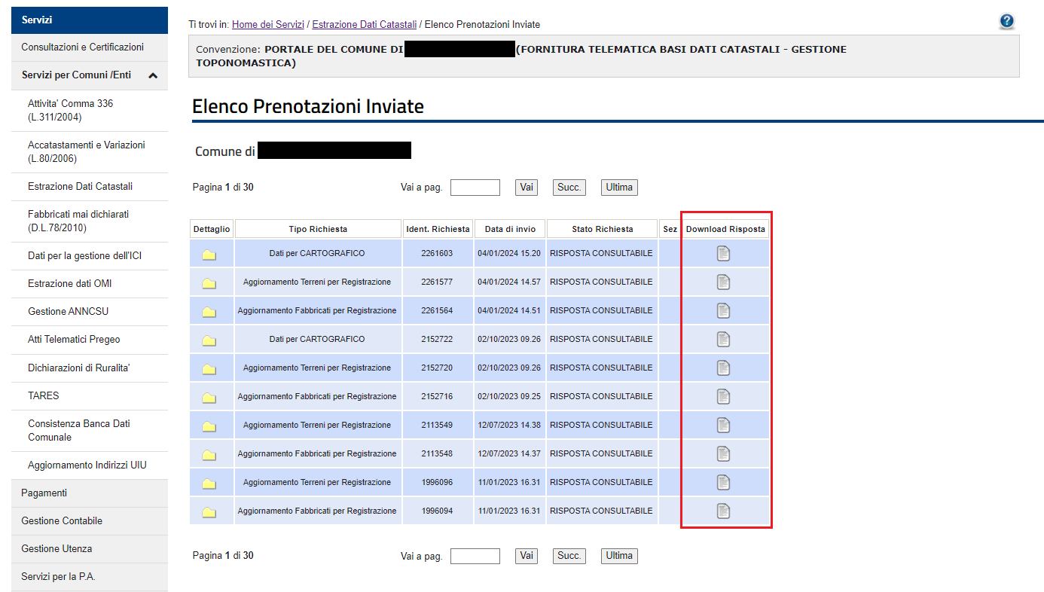The width and height of the screenshot is (1044, 592).
Task: Collapse the Servizi per Comuni /Enti section
Action: 153,75
